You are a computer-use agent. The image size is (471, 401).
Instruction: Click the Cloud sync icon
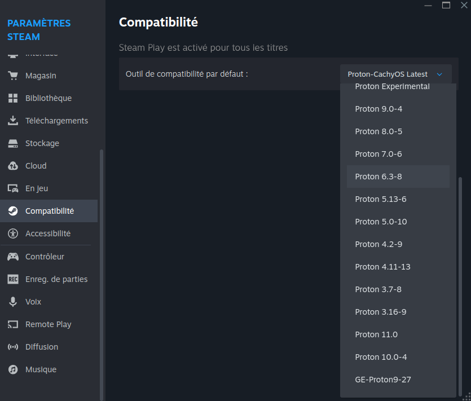point(13,166)
